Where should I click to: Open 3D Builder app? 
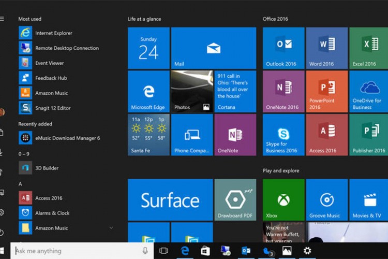click(67, 168)
